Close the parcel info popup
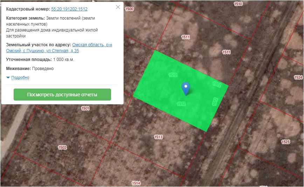Viewport: 304px width, 187px height. point(118,7)
